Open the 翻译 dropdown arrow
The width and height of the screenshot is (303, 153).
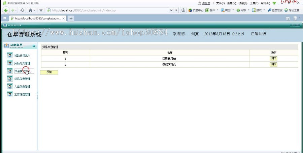tap(217, 10)
